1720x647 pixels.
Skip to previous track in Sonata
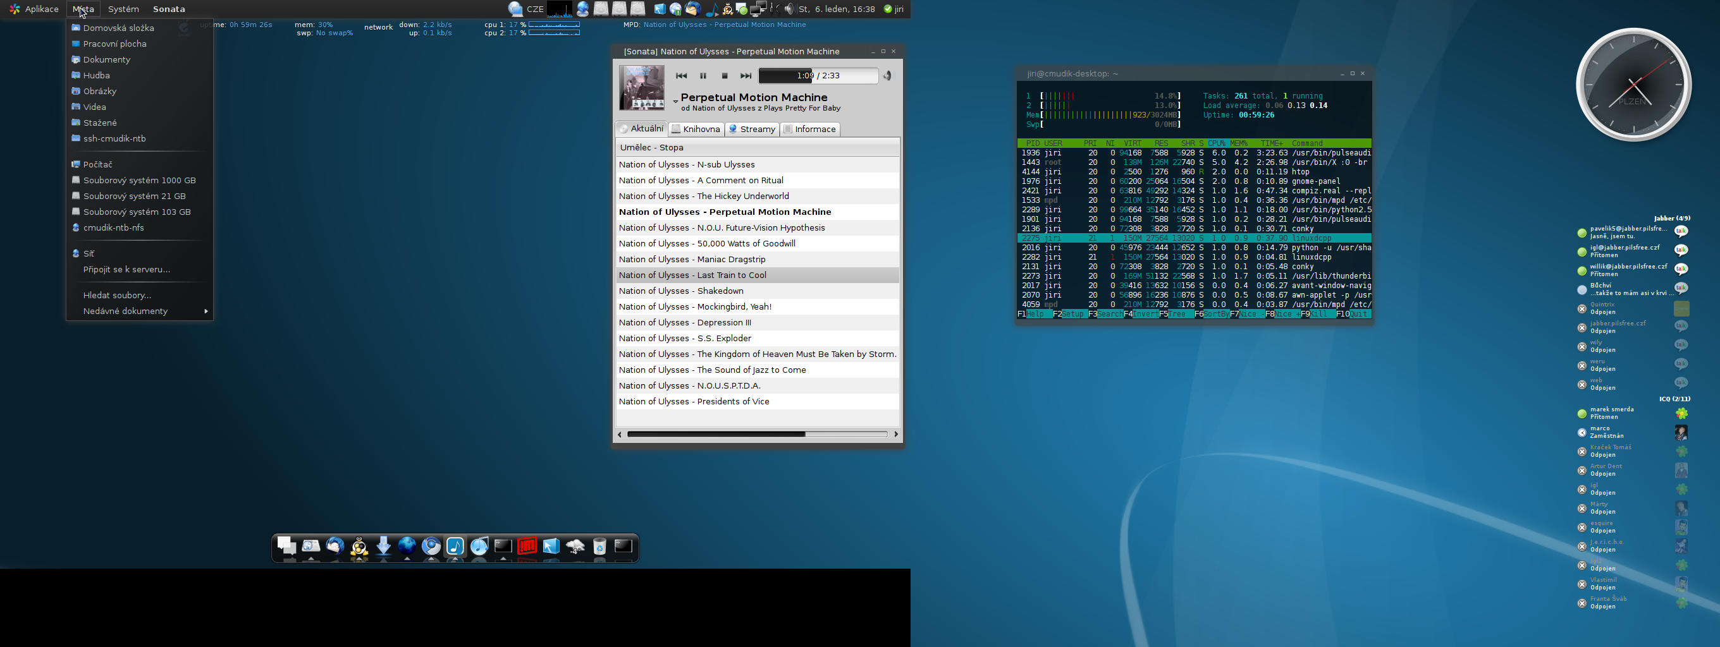tap(681, 76)
